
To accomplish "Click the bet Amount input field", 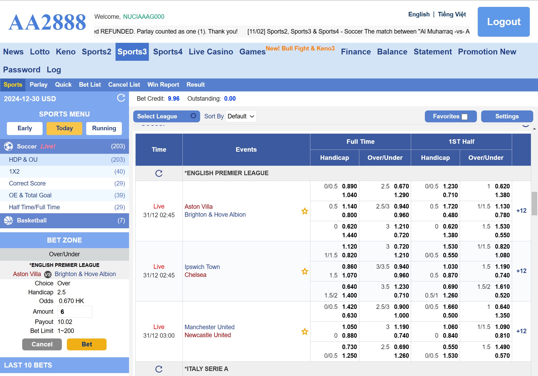I will (75, 312).
